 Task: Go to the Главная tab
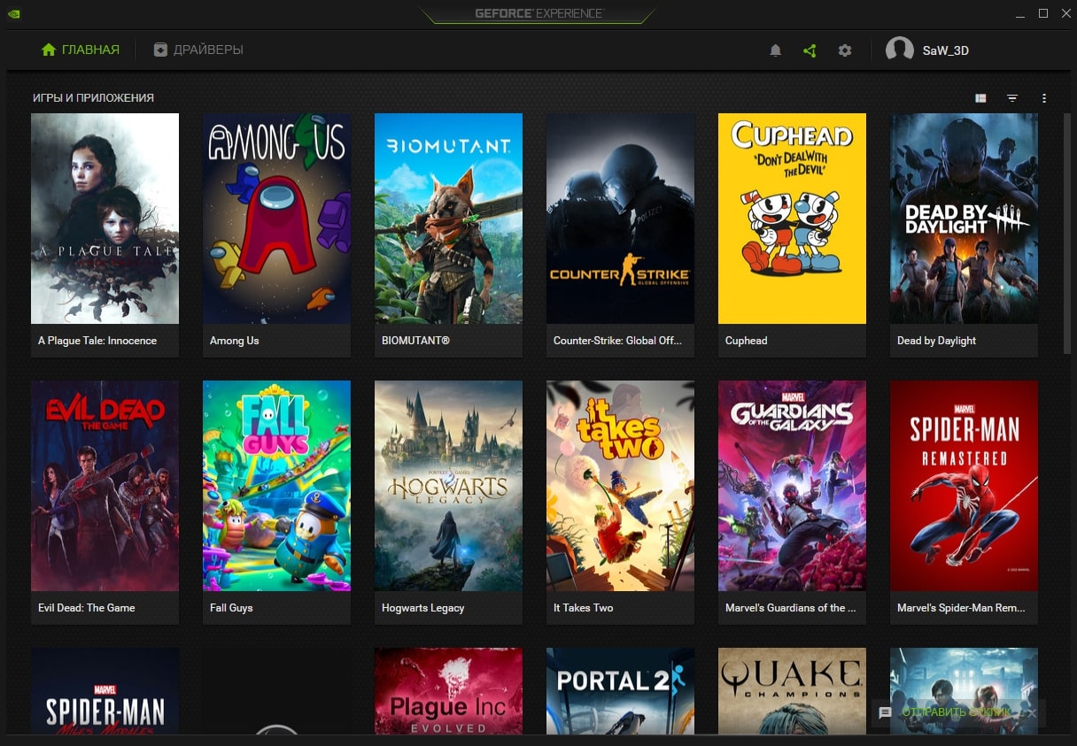click(81, 50)
